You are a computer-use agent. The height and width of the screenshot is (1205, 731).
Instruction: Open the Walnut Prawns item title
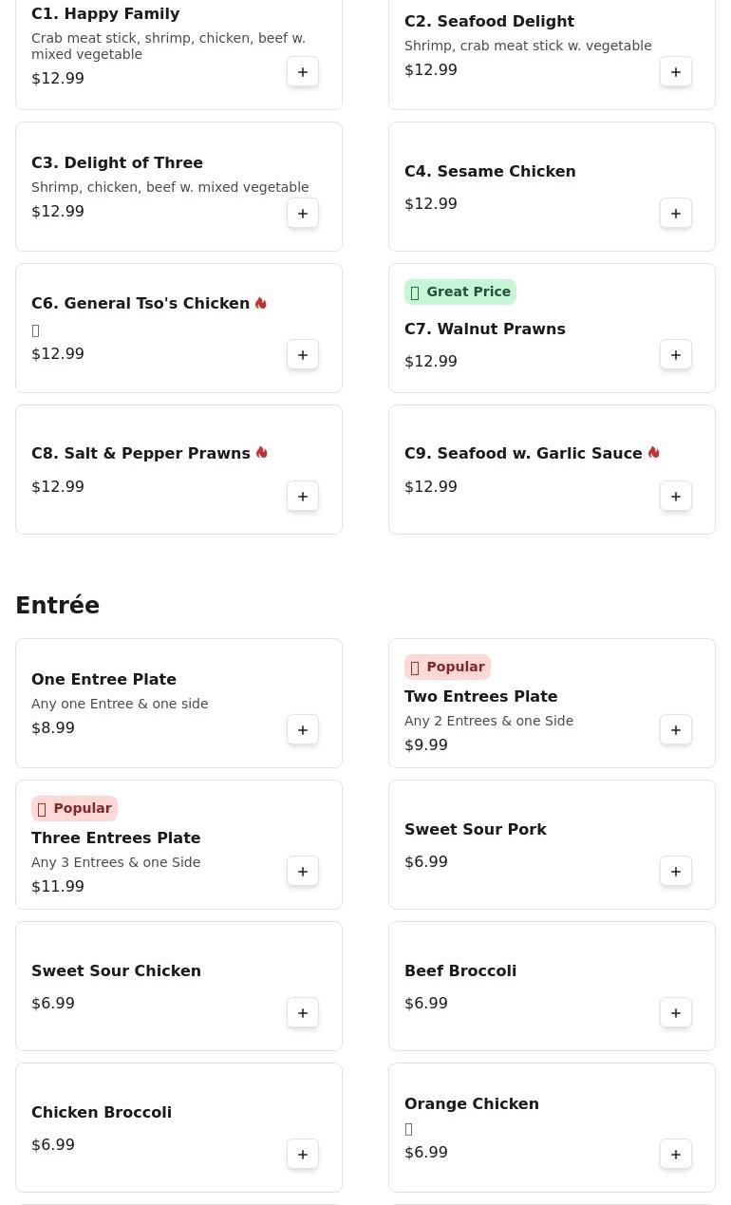tap(484, 329)
